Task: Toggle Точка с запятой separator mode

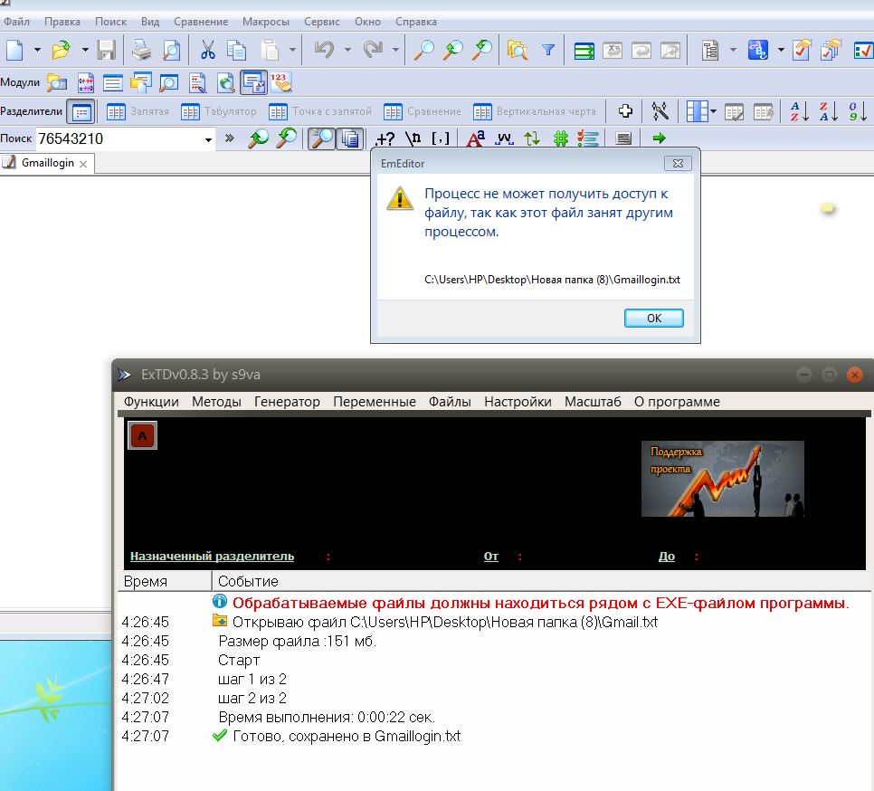Action: pos(321,112)
